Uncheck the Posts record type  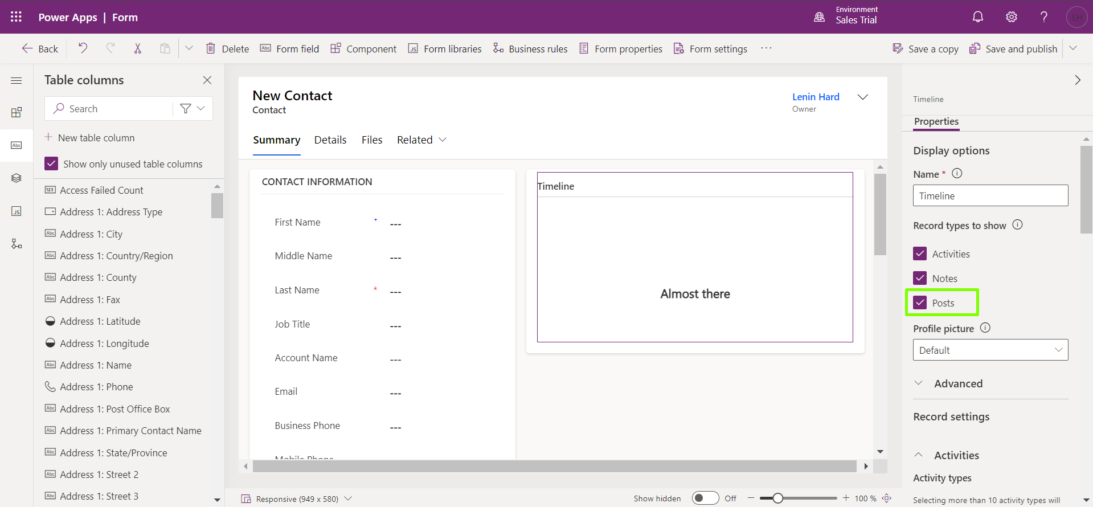920,302
